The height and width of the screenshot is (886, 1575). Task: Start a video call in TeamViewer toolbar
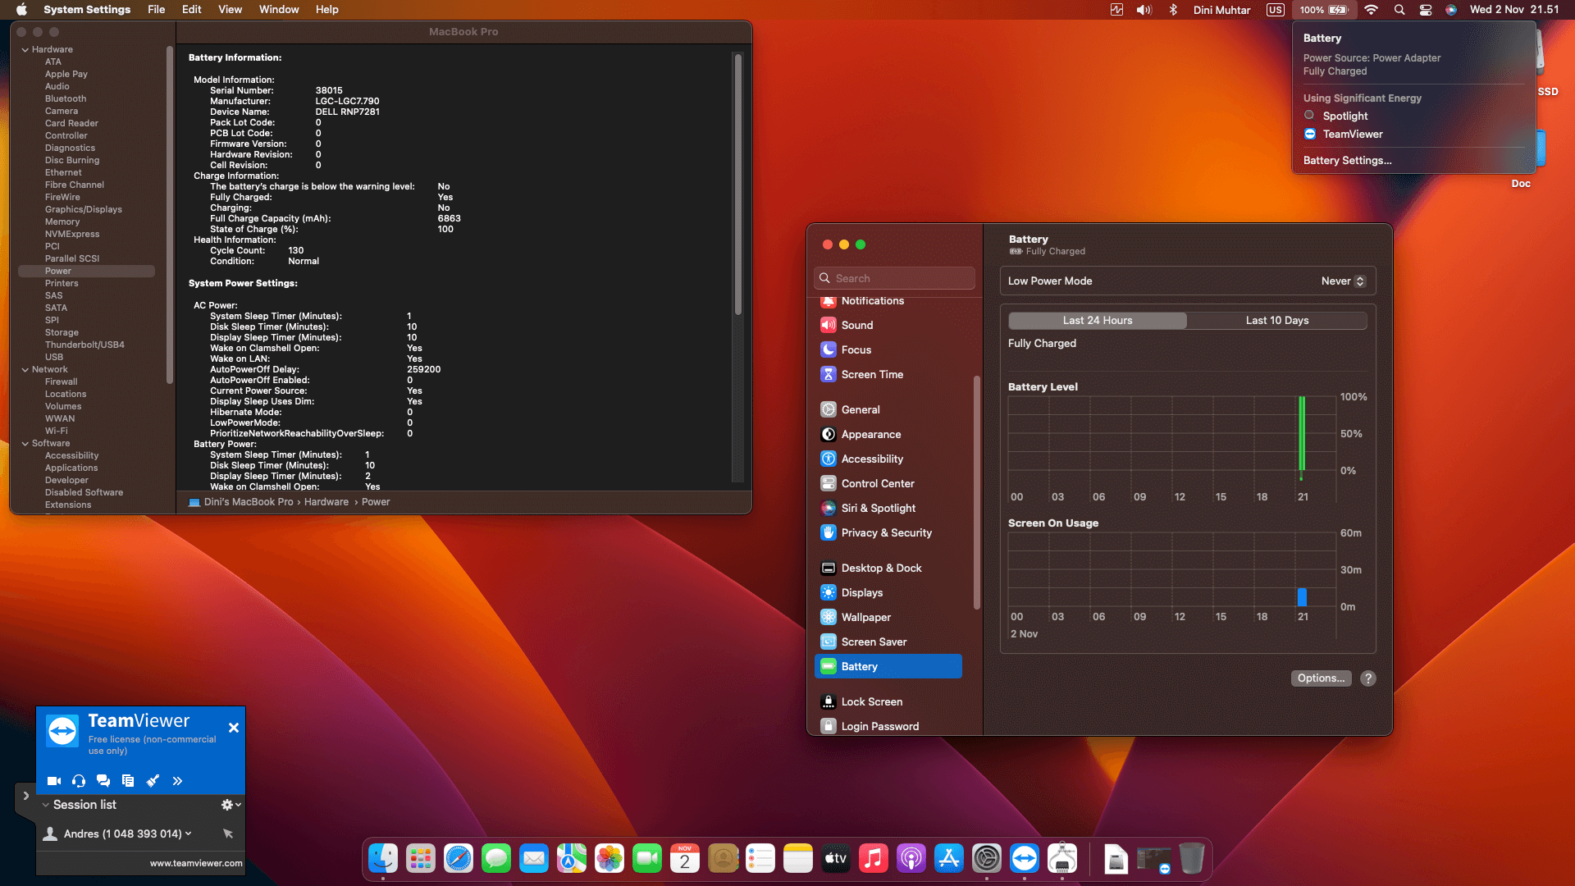tap(54, 781)
